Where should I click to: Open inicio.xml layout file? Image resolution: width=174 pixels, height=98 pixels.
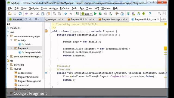point(23,85)
